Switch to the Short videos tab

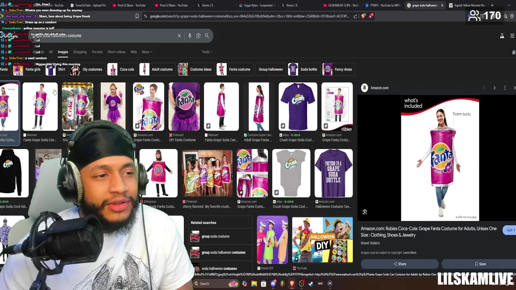point(116,52)
